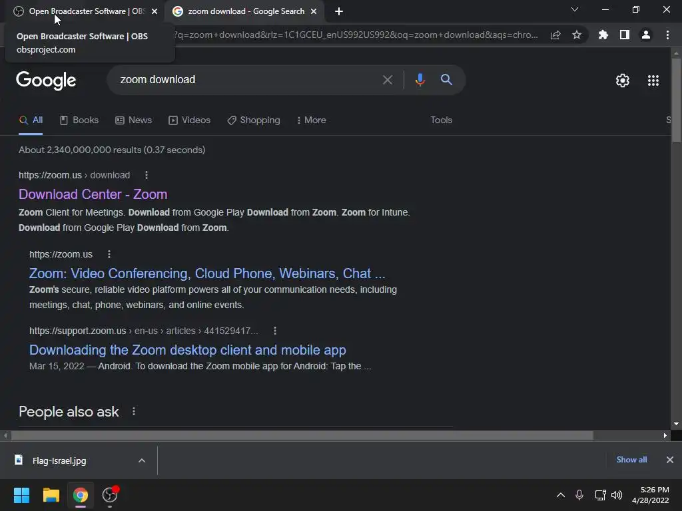Click inside the zoom download search box
682x511 pixels.
coord(244,80)
